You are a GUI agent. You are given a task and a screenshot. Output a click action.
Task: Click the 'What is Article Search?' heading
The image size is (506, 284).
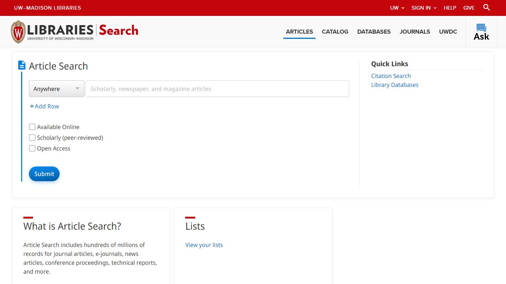pos(72,226)
